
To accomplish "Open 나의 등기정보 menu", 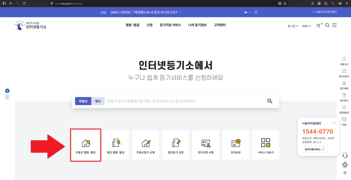I will (197, 25).
